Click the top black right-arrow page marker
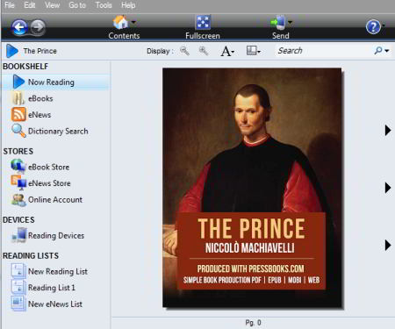 click(388, 130)
